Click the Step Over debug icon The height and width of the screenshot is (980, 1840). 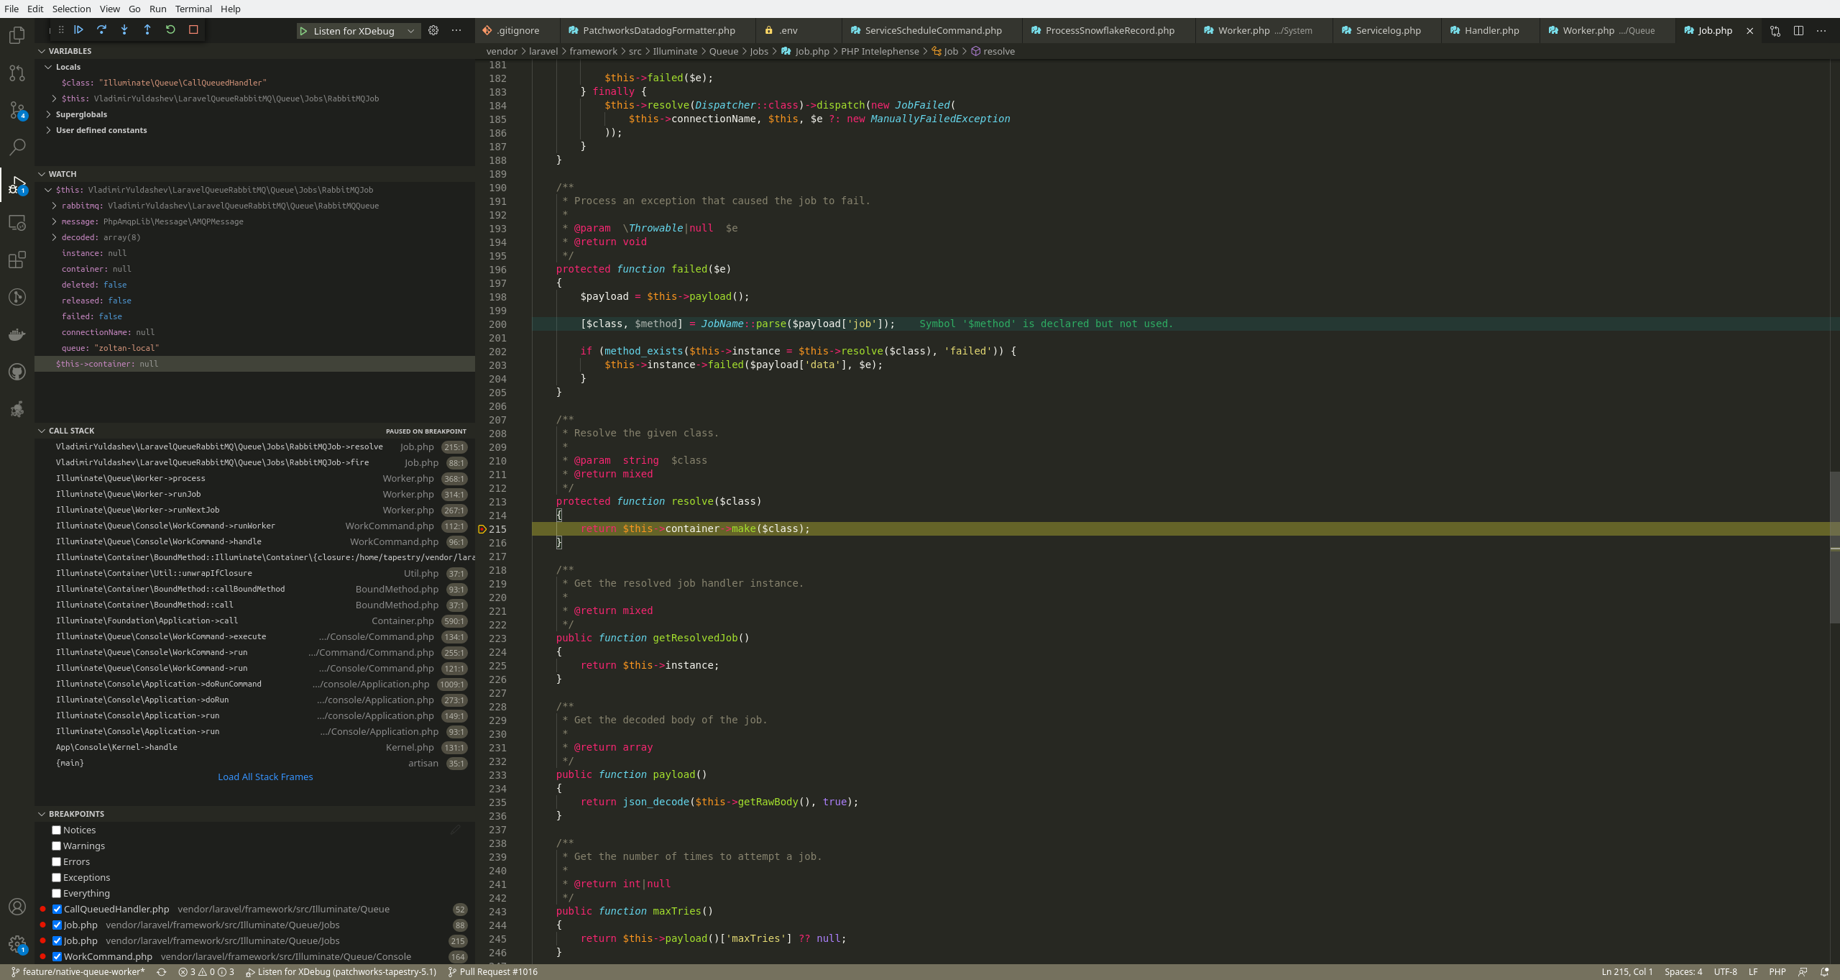pyautogui.click(x=101, y=29)
